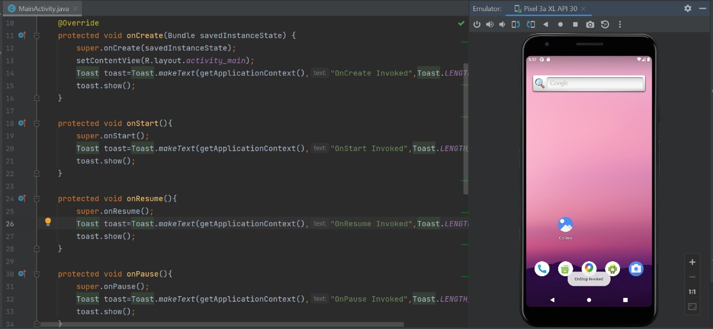The image size is (713, 329).
Task: Open the Maps app in emulator dock
Action: click(589, 268)
